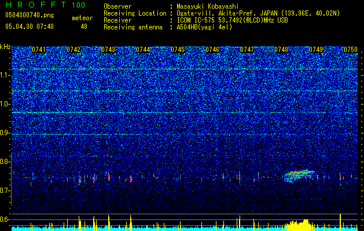Click the meteor count value 48

[84, 27]
